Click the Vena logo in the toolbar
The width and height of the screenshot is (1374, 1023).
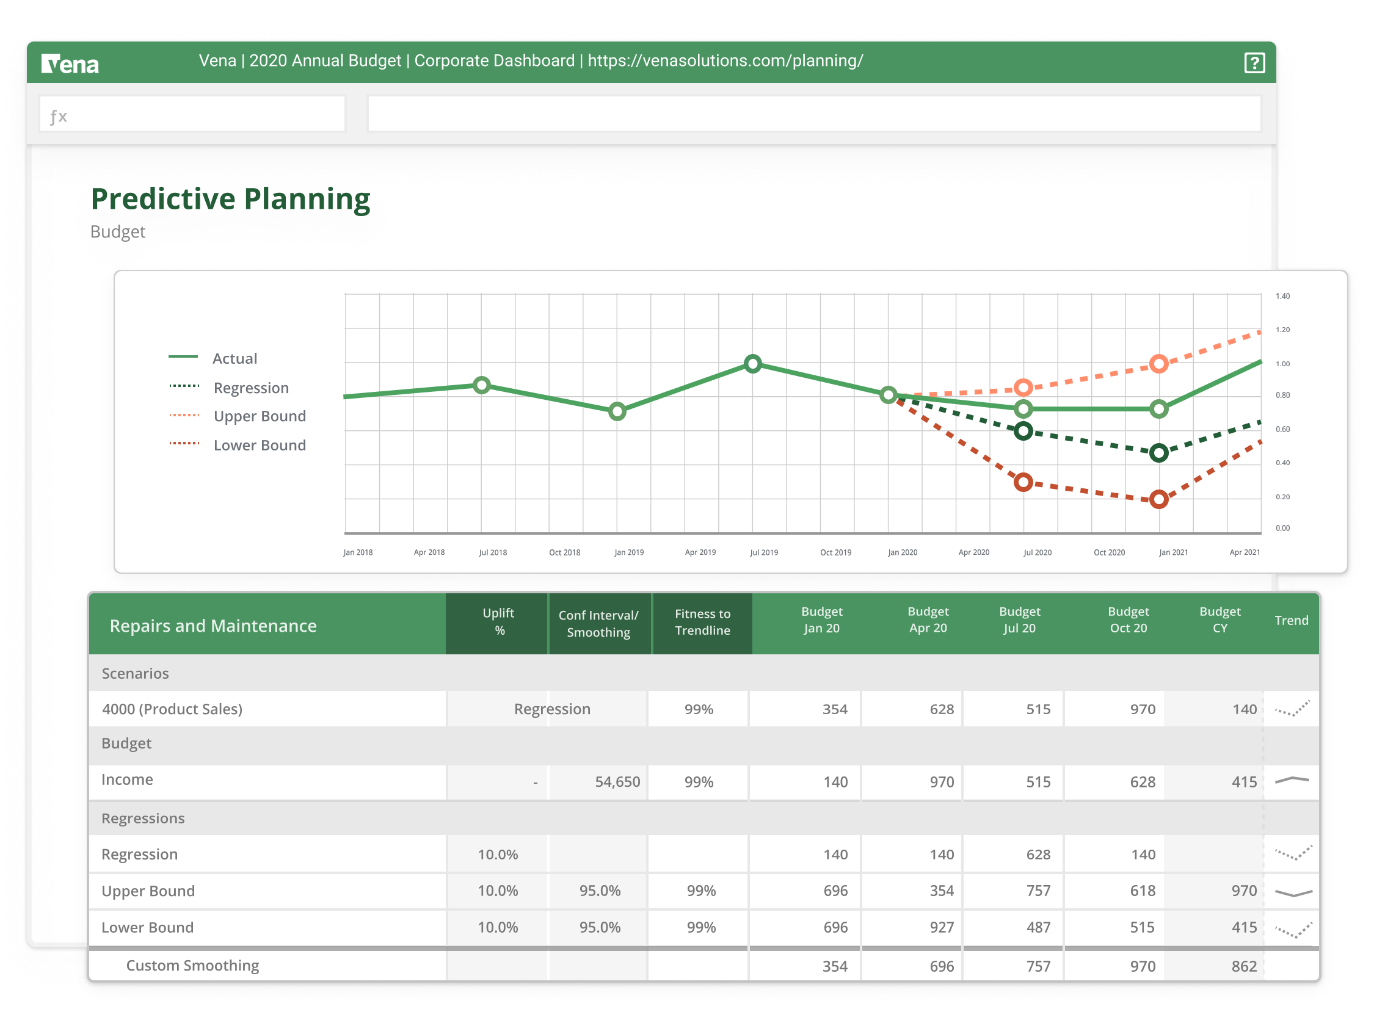[x=70, y=62]
